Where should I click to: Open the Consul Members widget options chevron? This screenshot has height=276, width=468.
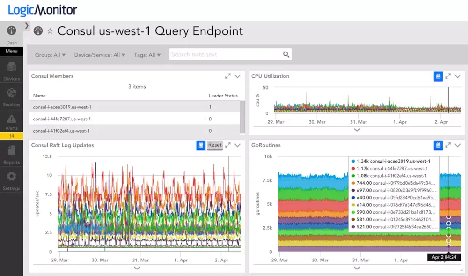(238, 76)
